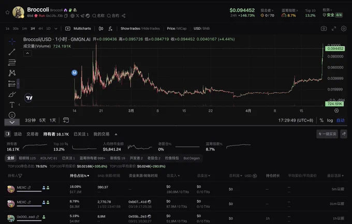Open the 持有人 filter funnel
The height and width of the screenshot is (224, 352).
(x=20, y=175)
